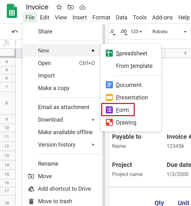Select Form in New submenu
Viewport: 191px width, 206px height.
click(x=122, y=110)
